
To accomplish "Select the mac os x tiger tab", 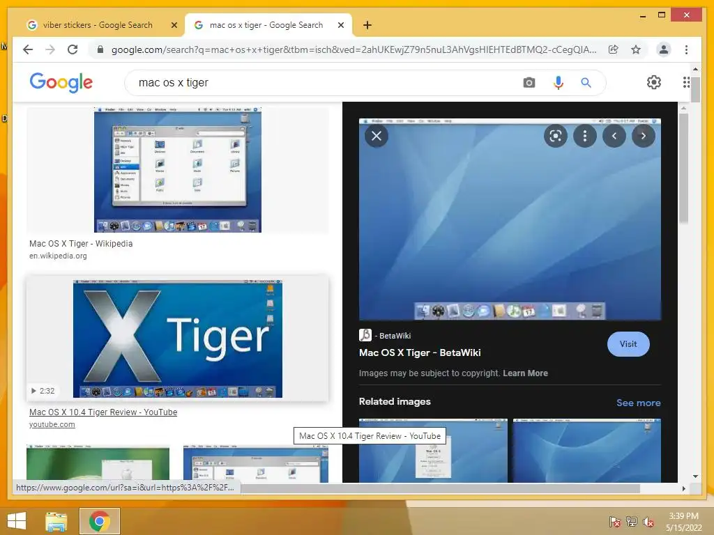I will coord(266,25).
